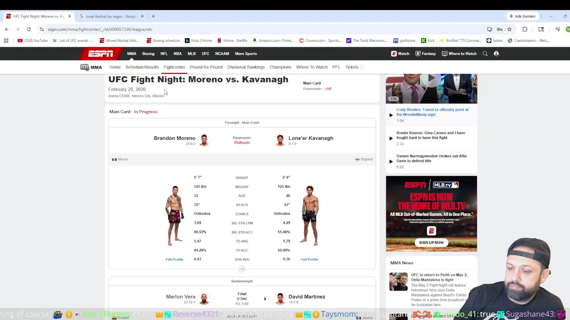Open the guillotine bookmark

404,40
